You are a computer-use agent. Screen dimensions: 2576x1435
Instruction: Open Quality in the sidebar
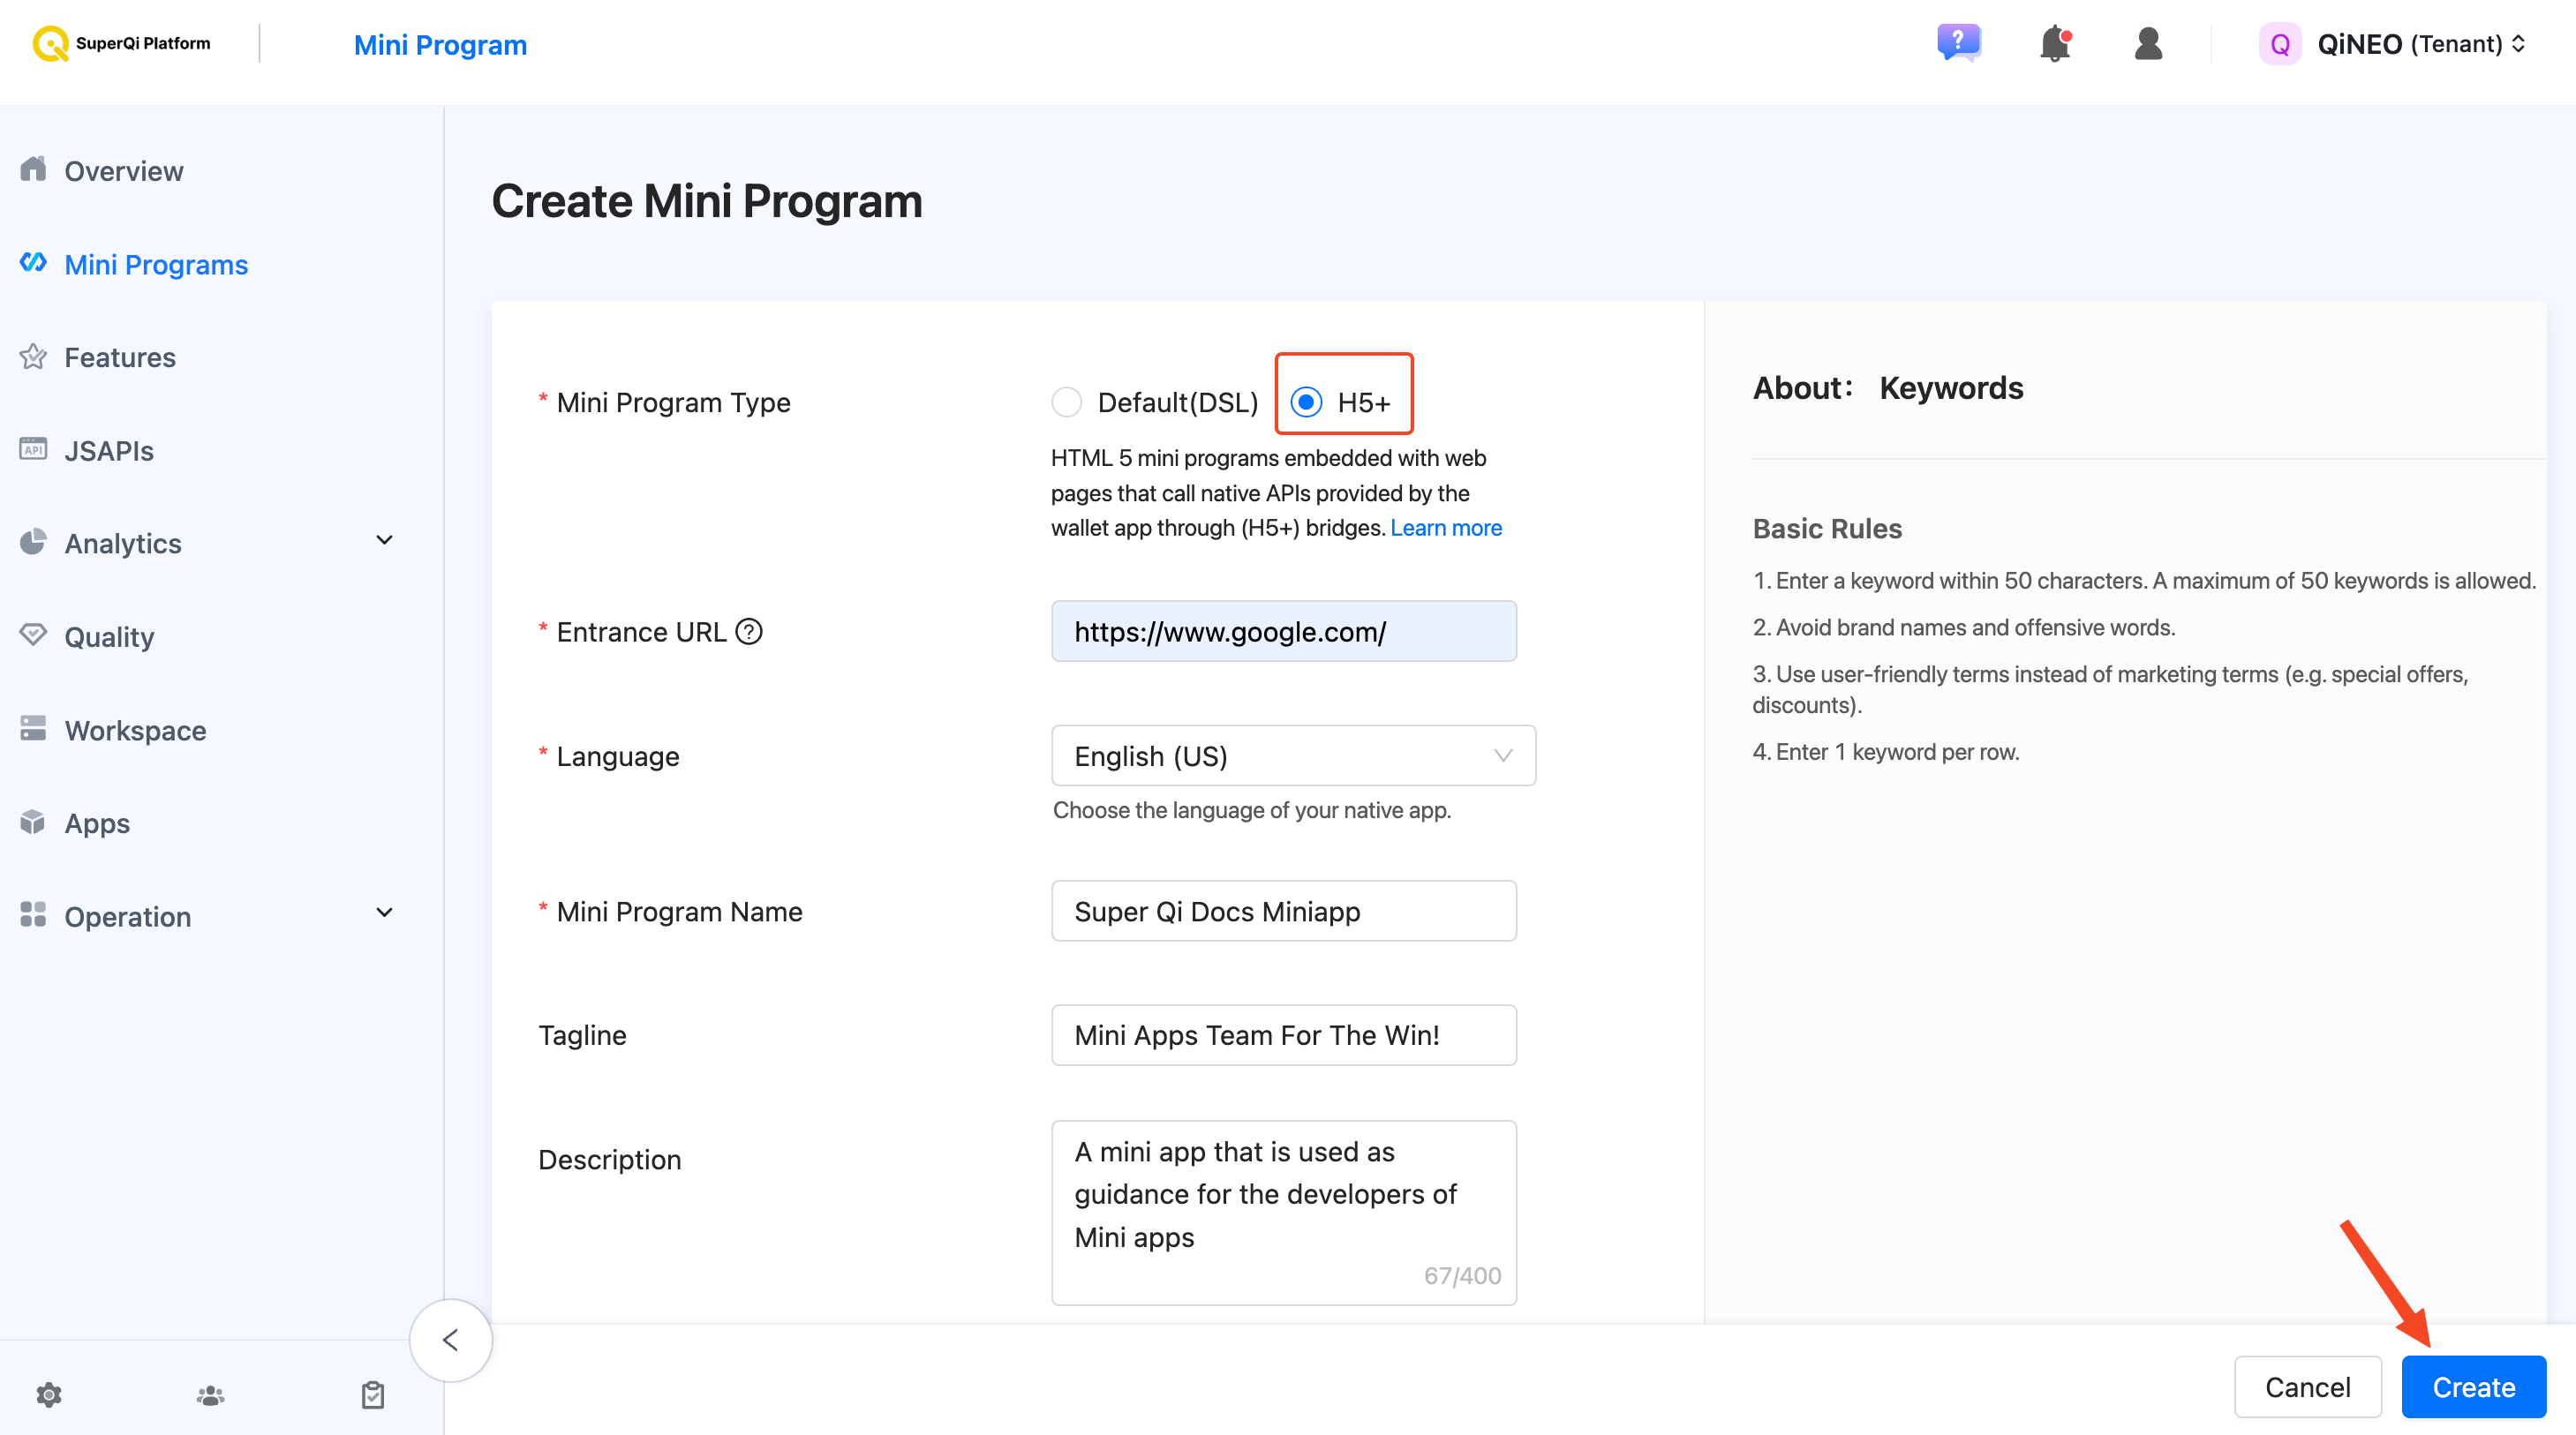click(x=109, y=637)
